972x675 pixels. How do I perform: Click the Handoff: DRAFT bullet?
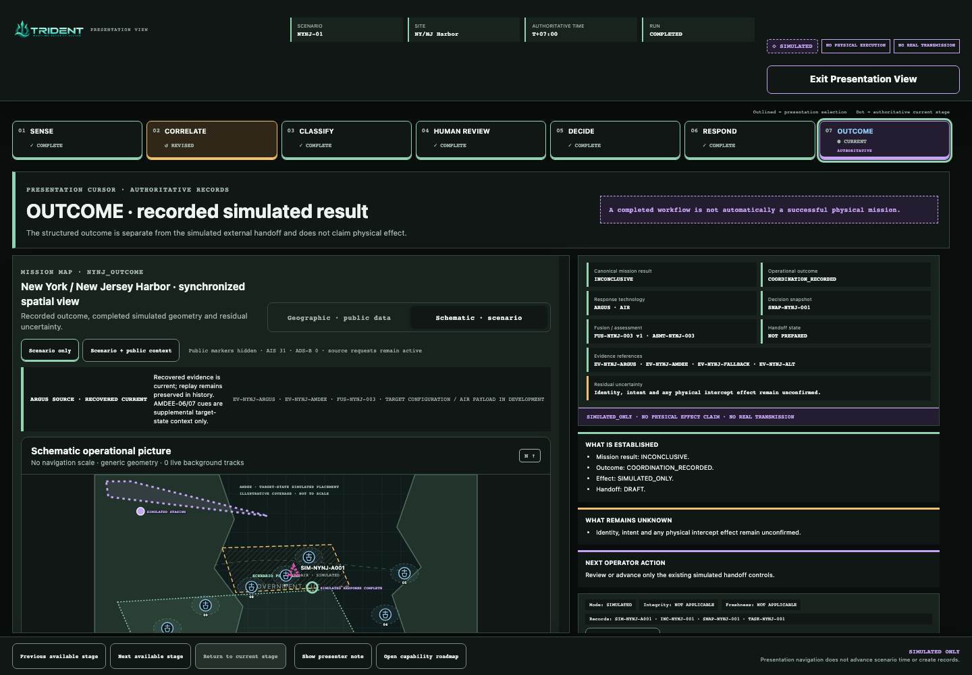tap(620, 489)
